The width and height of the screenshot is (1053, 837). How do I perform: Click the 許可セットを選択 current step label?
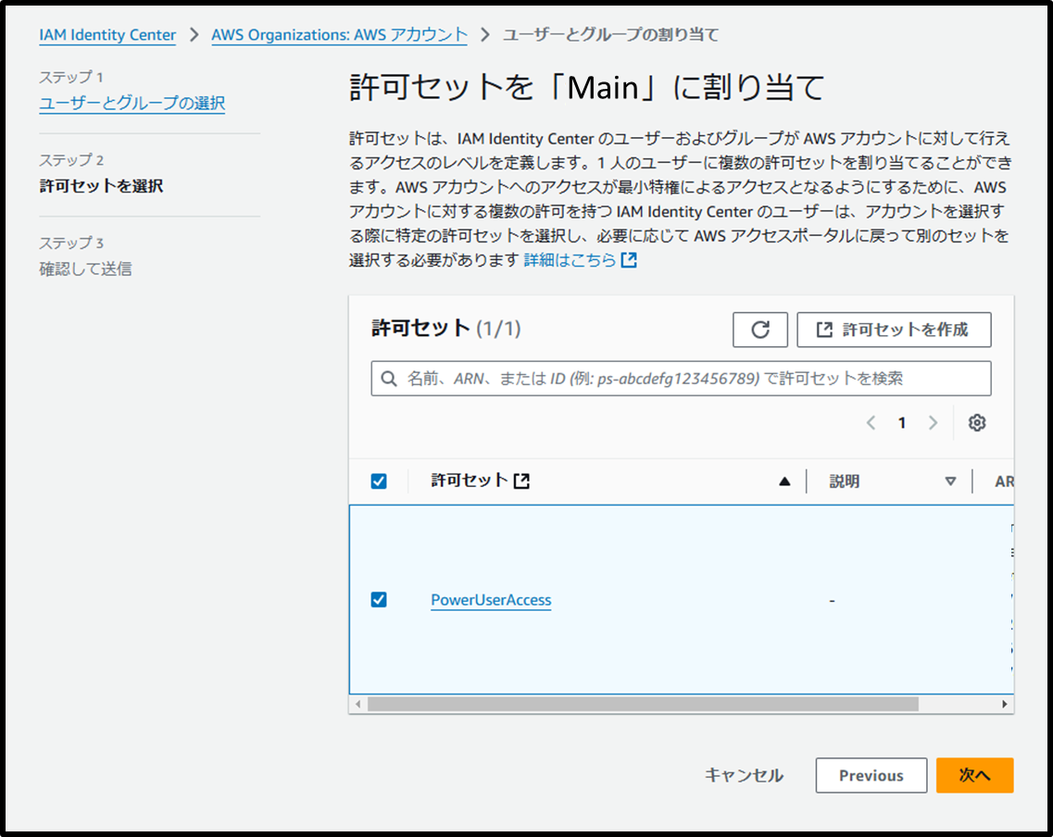101,186
